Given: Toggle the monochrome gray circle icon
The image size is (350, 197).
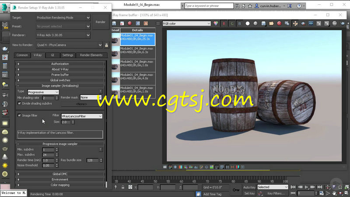Looking at the screenshot, I should (255, 24).
